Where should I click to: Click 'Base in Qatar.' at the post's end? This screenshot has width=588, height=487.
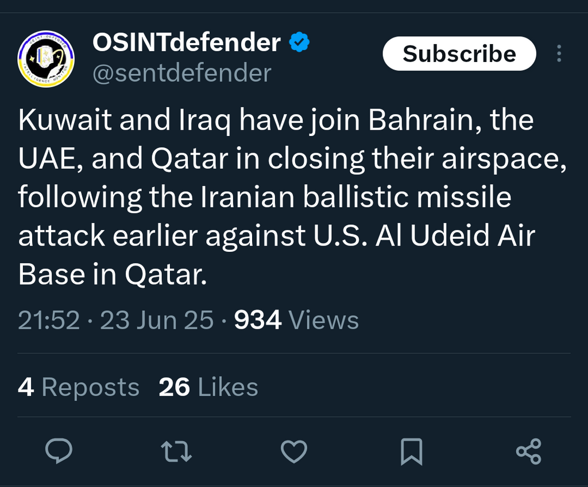click(113, 274)
